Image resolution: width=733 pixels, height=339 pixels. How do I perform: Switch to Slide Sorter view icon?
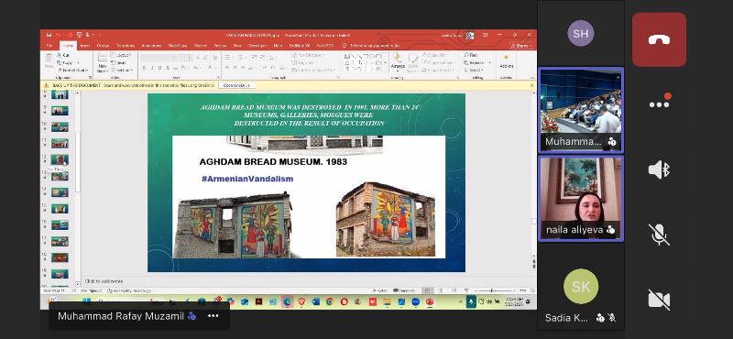point(440,290)
